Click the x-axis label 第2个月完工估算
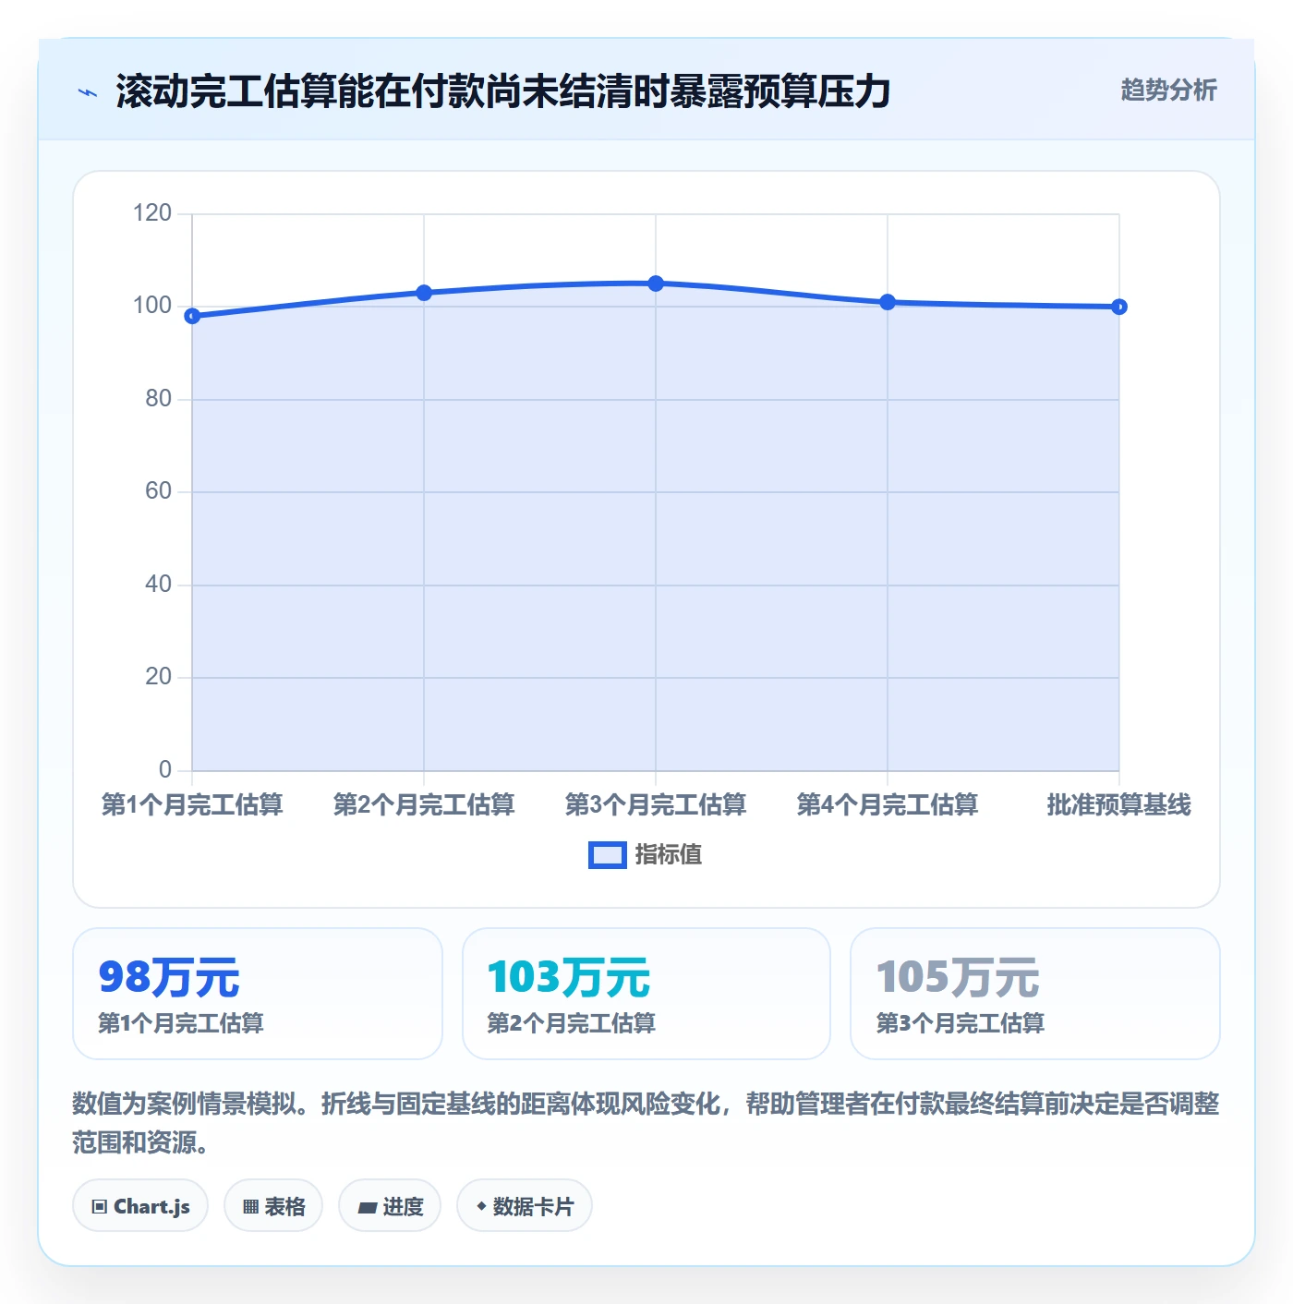This screenshot has width=1293, height=1304. click(424, 804)
